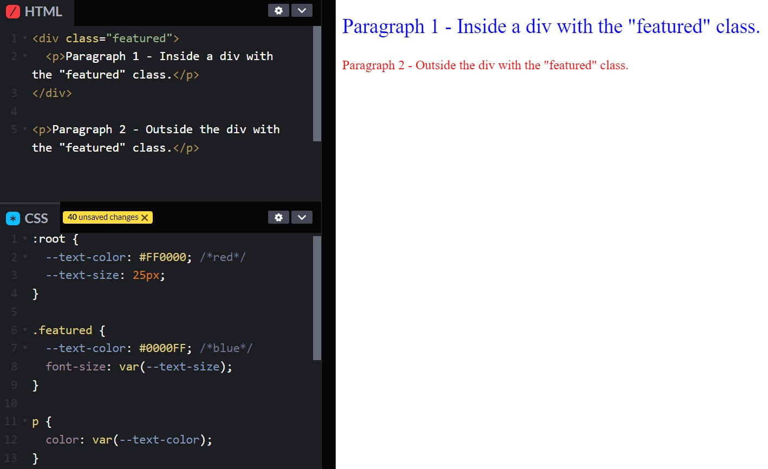This screenshot has height=469, width=768.
Task: Place cursor on the .featured selector
Action: coord(62,330)
